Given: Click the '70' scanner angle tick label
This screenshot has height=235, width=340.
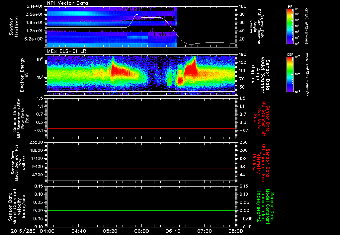Looking at the screenshot, I should 242,79.
